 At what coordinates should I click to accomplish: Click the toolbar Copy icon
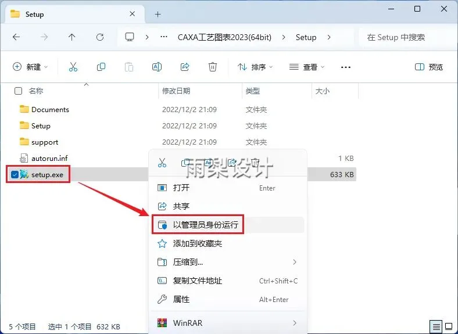(x=101, y=67)
